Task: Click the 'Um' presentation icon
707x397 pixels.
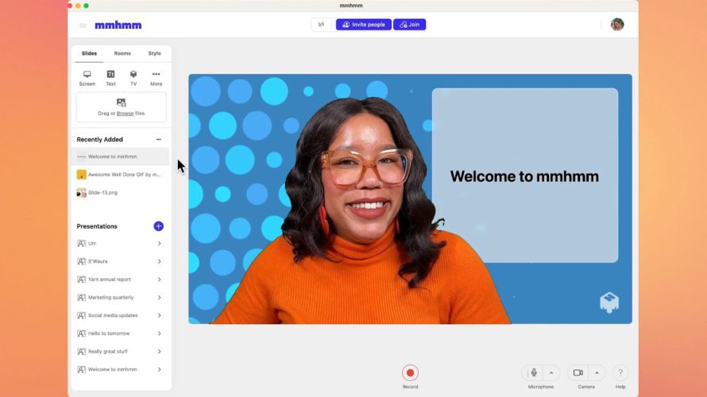Action: [81, 243]
